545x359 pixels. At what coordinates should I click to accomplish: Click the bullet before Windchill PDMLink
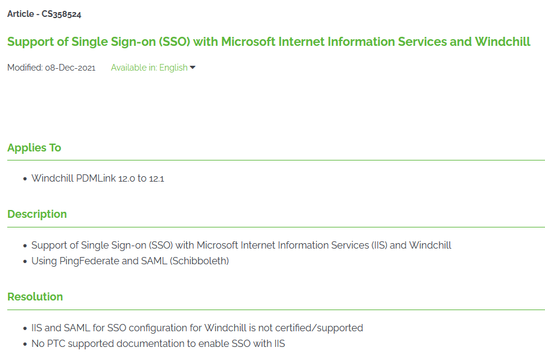25,179
